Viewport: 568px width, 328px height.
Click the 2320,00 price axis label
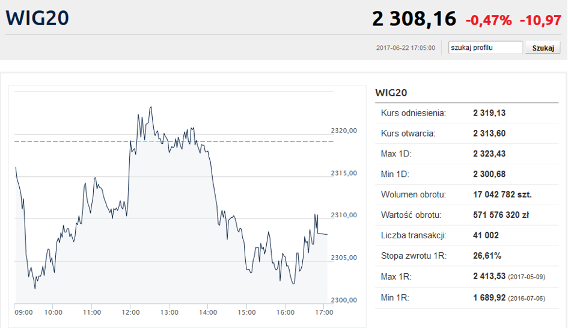click(x=344, y=131)
